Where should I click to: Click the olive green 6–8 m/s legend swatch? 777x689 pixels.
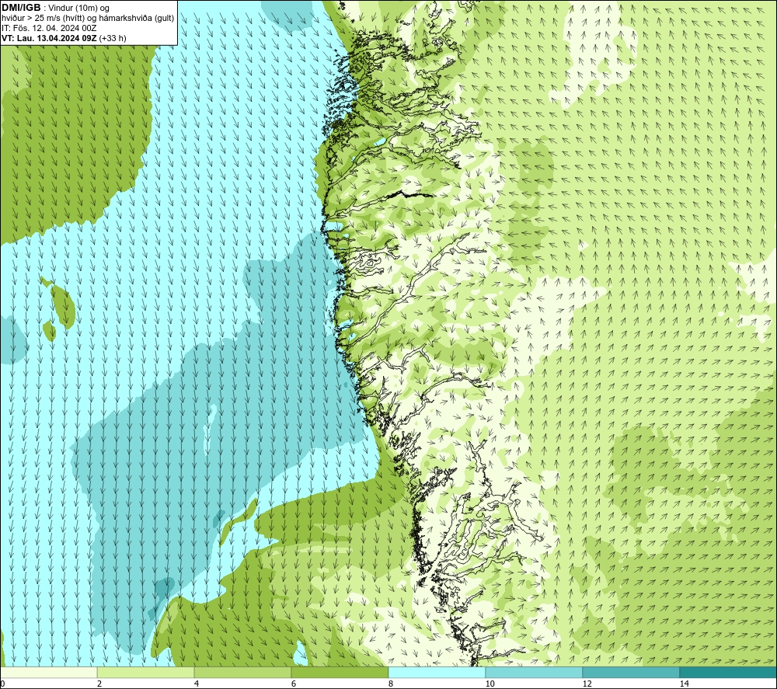340,673
